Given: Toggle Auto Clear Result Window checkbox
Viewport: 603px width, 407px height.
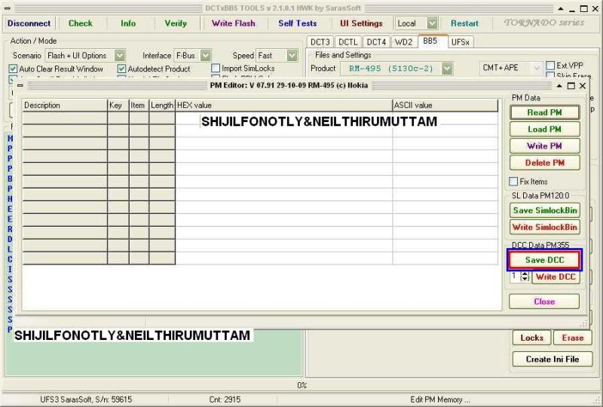Looking at the screenshot, I should (13, 69).
